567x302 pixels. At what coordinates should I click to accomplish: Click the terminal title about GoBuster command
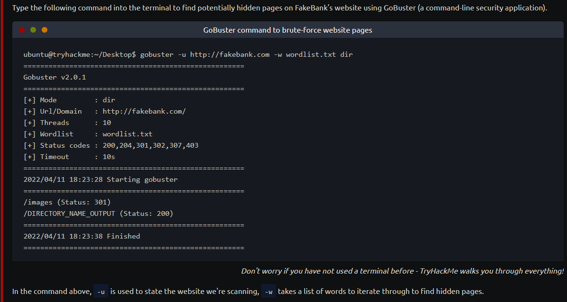pos(288,30)
